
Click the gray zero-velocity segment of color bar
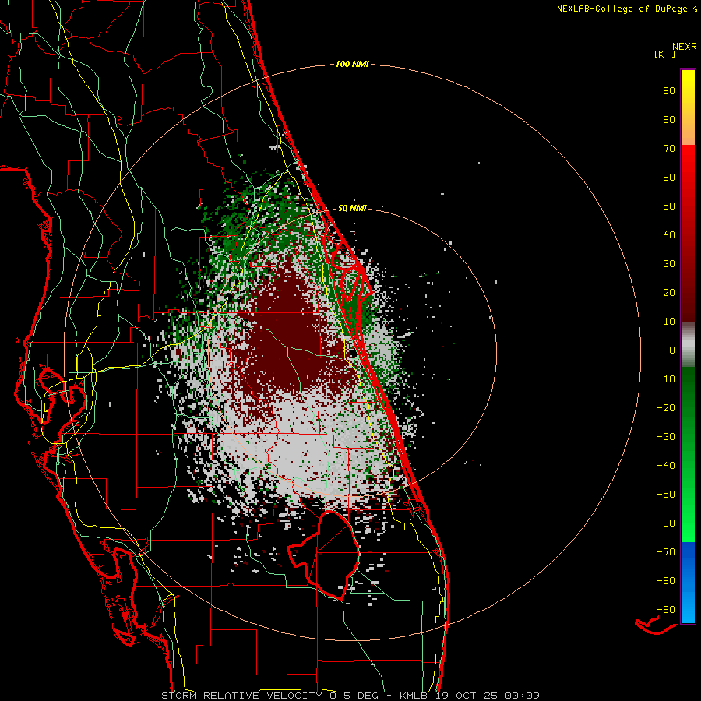click(688, 345)
